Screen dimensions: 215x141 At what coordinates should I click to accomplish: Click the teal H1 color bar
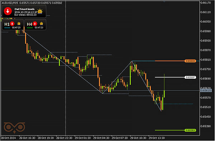point(7,28)
